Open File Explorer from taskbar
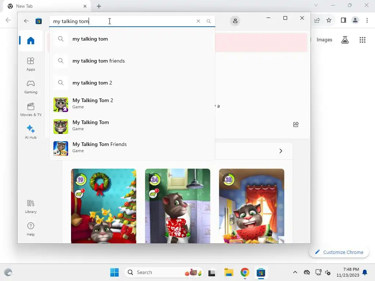375x281 pixels. tap(229, 272)
